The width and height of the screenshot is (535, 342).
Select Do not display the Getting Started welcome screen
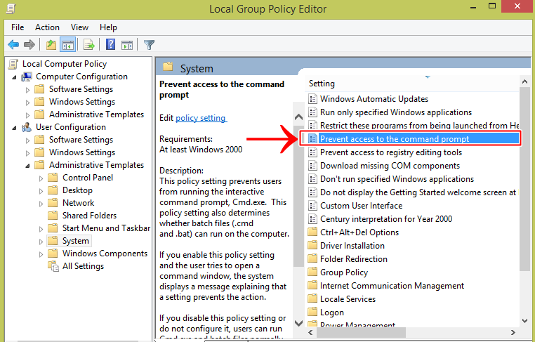(418, 192)
